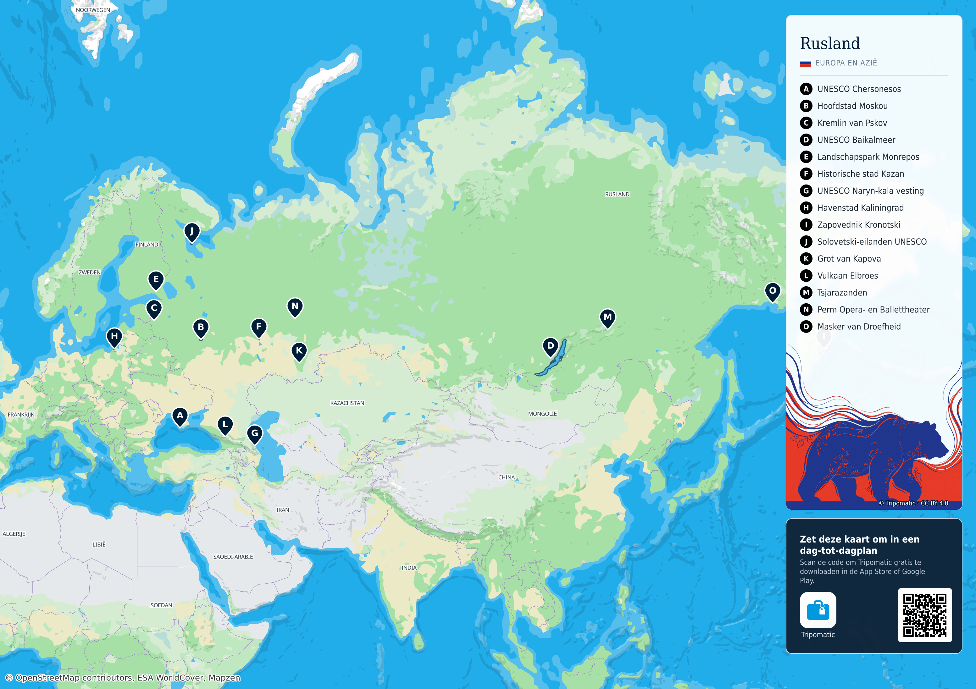Click map pin M for Tsjarazanden
Image resolution: width=976 pixels, height=689 pixels.
click(607, 318)
